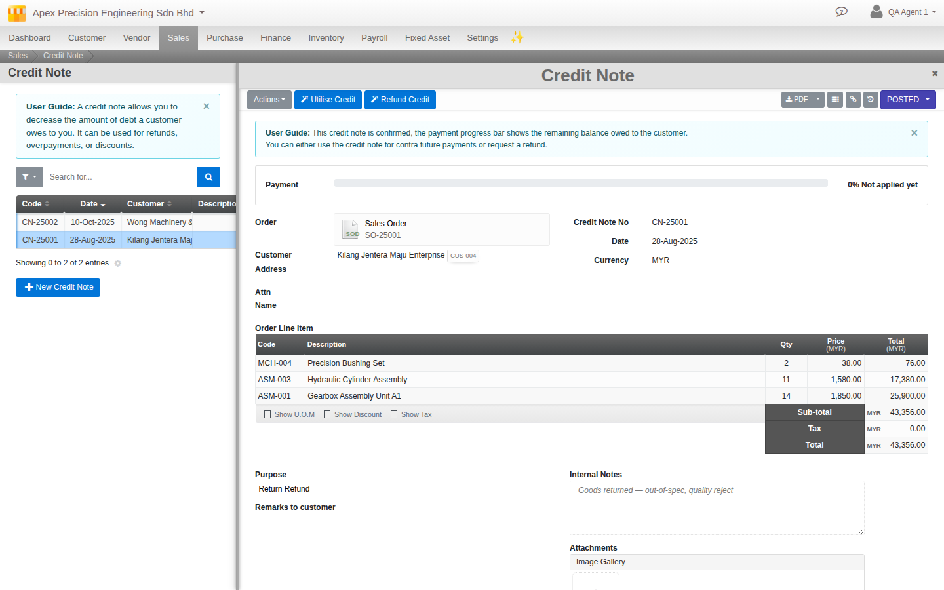944x590 pixels.
Task: Click the ASM-003 line item code
Action: 274,380
